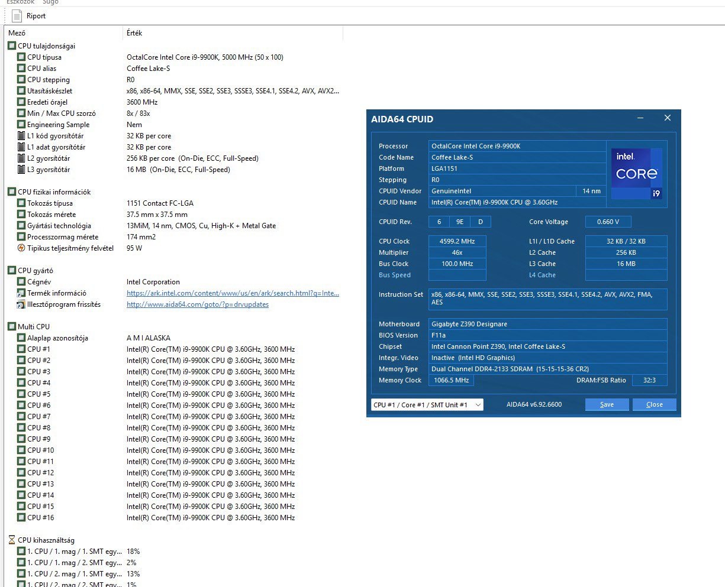725x587 pixels.
Task: Click the Motherboard value 'Gigabyte Z390 Designare'
Action: [548, 324]
